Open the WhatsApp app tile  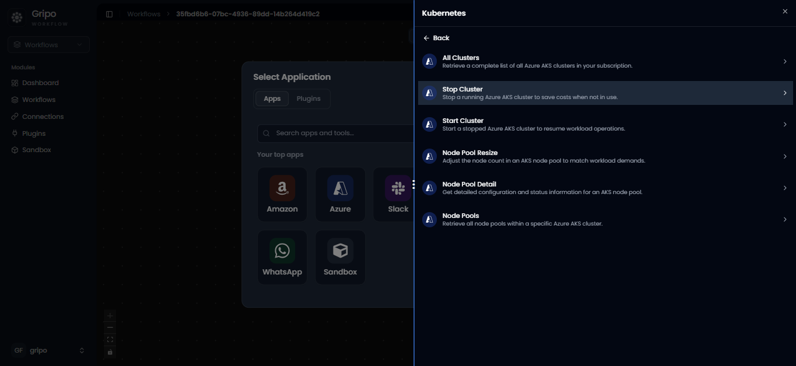click(282, 258)
